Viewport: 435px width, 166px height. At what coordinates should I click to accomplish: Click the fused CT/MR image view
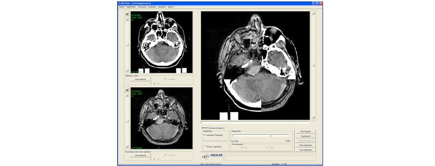pyautogui.click(x=255, y=66)
